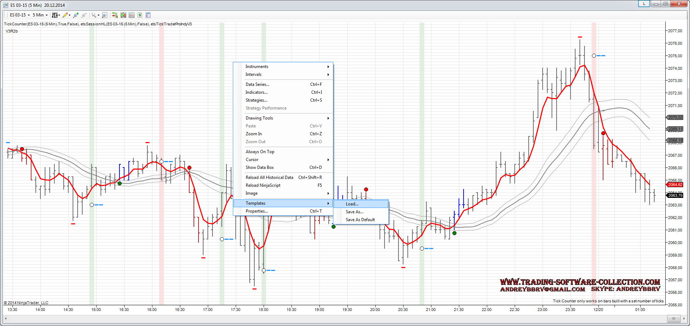Select Load... from the Templates submenu
The width and height of the screenshot is (690, 326).
click(x=352, y=204)
